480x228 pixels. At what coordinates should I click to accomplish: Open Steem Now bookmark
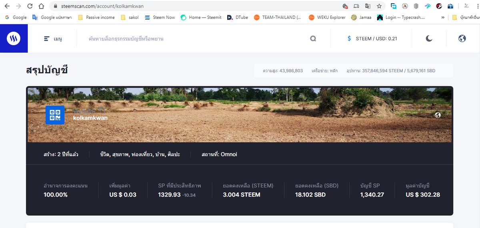160,18
